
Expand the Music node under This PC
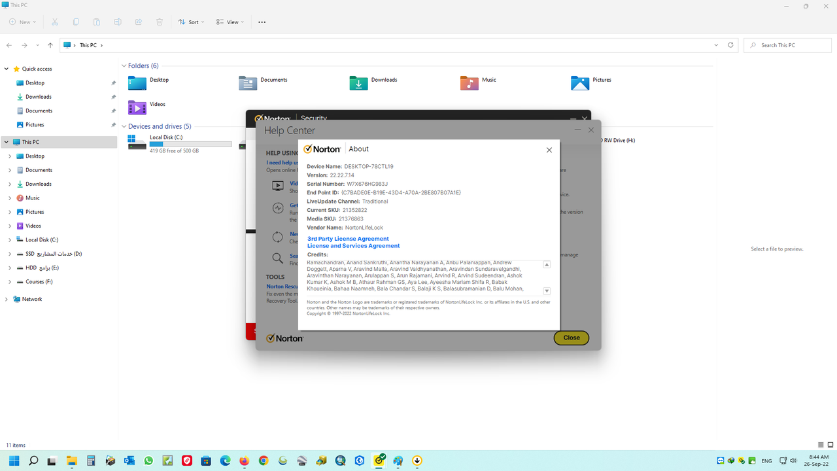pyautogui.click(x=10, y=198)
